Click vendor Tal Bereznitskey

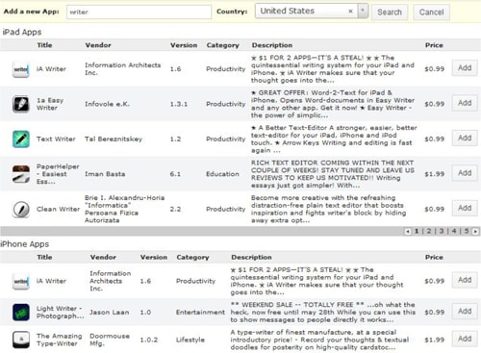pos(114,139)
